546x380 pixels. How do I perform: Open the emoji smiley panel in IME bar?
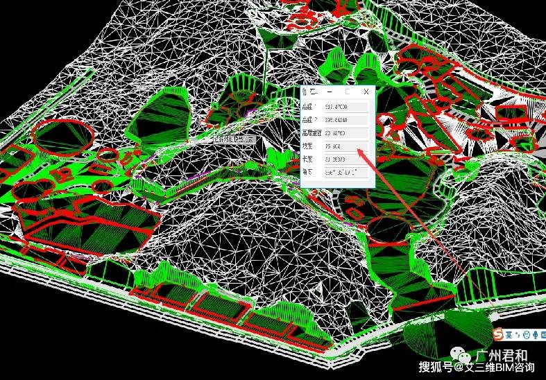click(x=527, y=335)
